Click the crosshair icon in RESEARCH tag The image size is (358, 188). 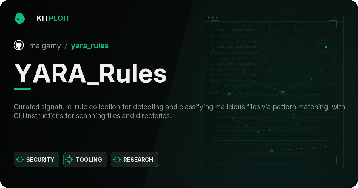click(117, 160)
